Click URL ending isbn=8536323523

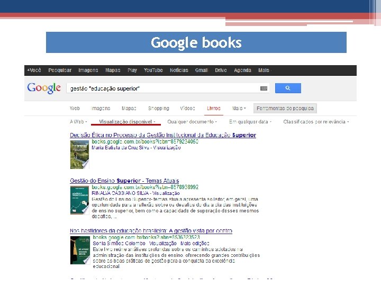146,237
